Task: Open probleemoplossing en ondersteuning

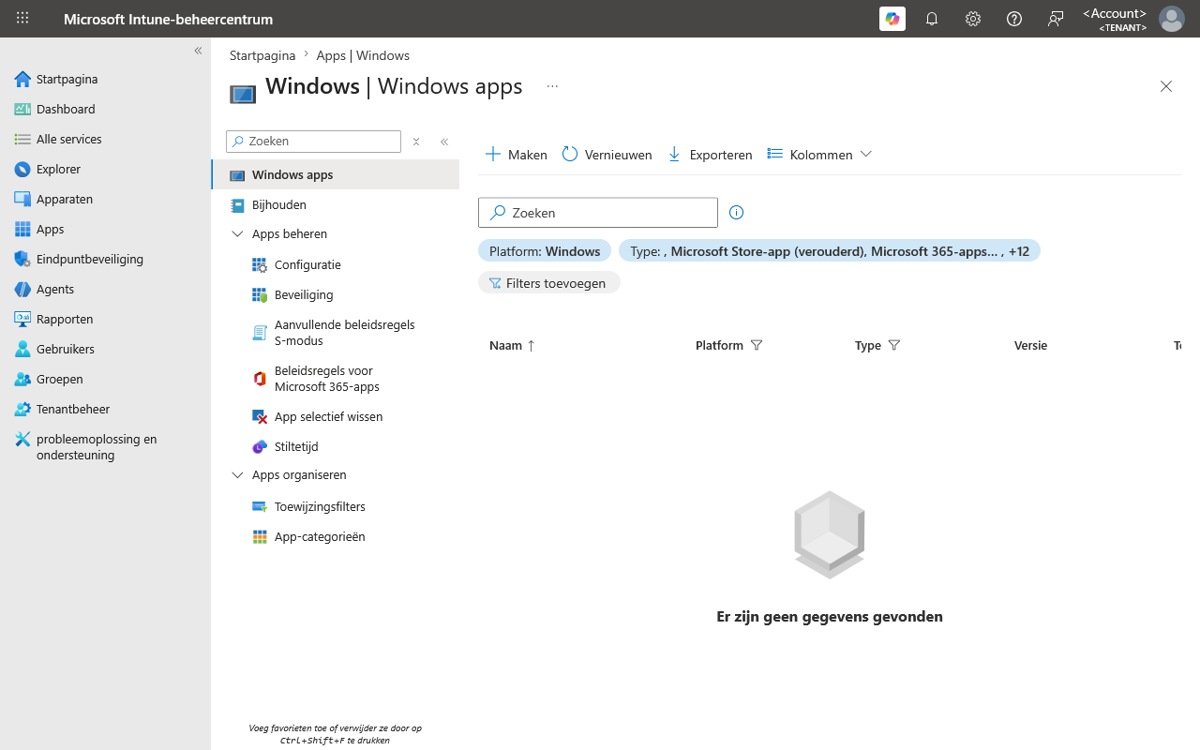Action: 105,447
